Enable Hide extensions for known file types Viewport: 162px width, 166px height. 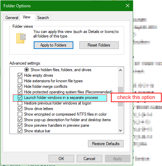click(20, 81)
